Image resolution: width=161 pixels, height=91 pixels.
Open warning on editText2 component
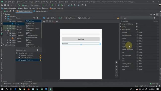[41, 56]
